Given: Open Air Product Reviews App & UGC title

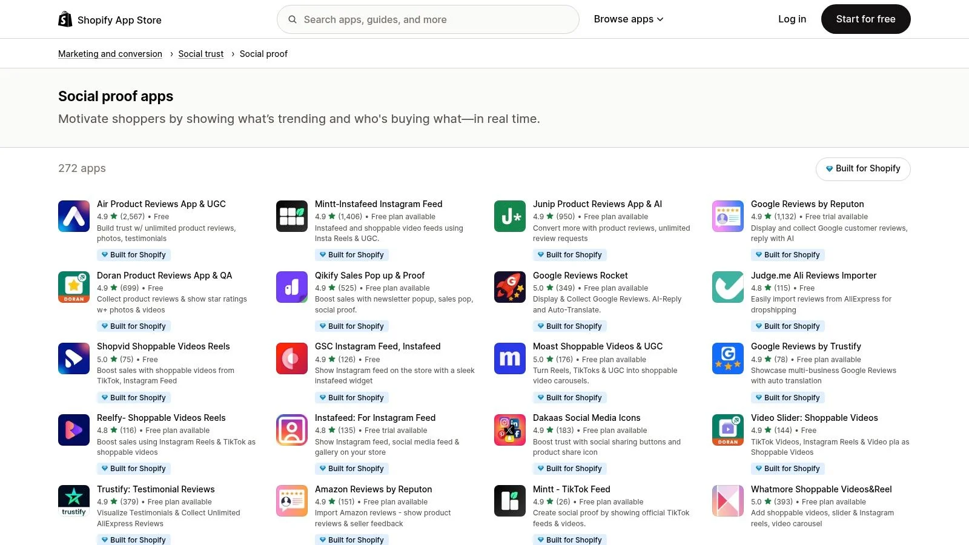Looking at the screenshot, I should (161, 204).
